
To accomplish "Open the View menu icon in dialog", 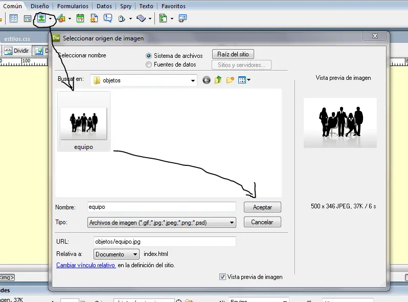I will 244,80.
